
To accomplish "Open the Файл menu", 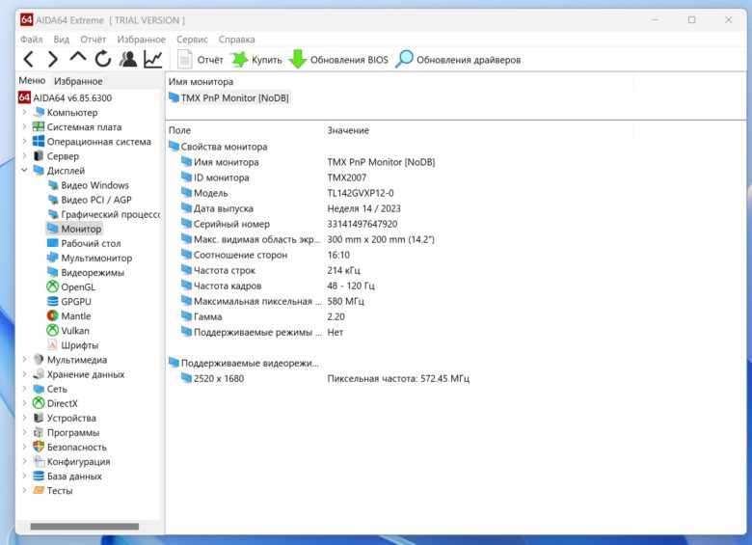I will [31, 40].
